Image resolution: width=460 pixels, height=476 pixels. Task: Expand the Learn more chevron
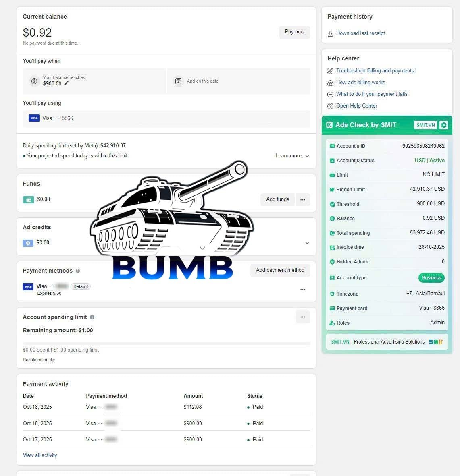tap(307, 156)
